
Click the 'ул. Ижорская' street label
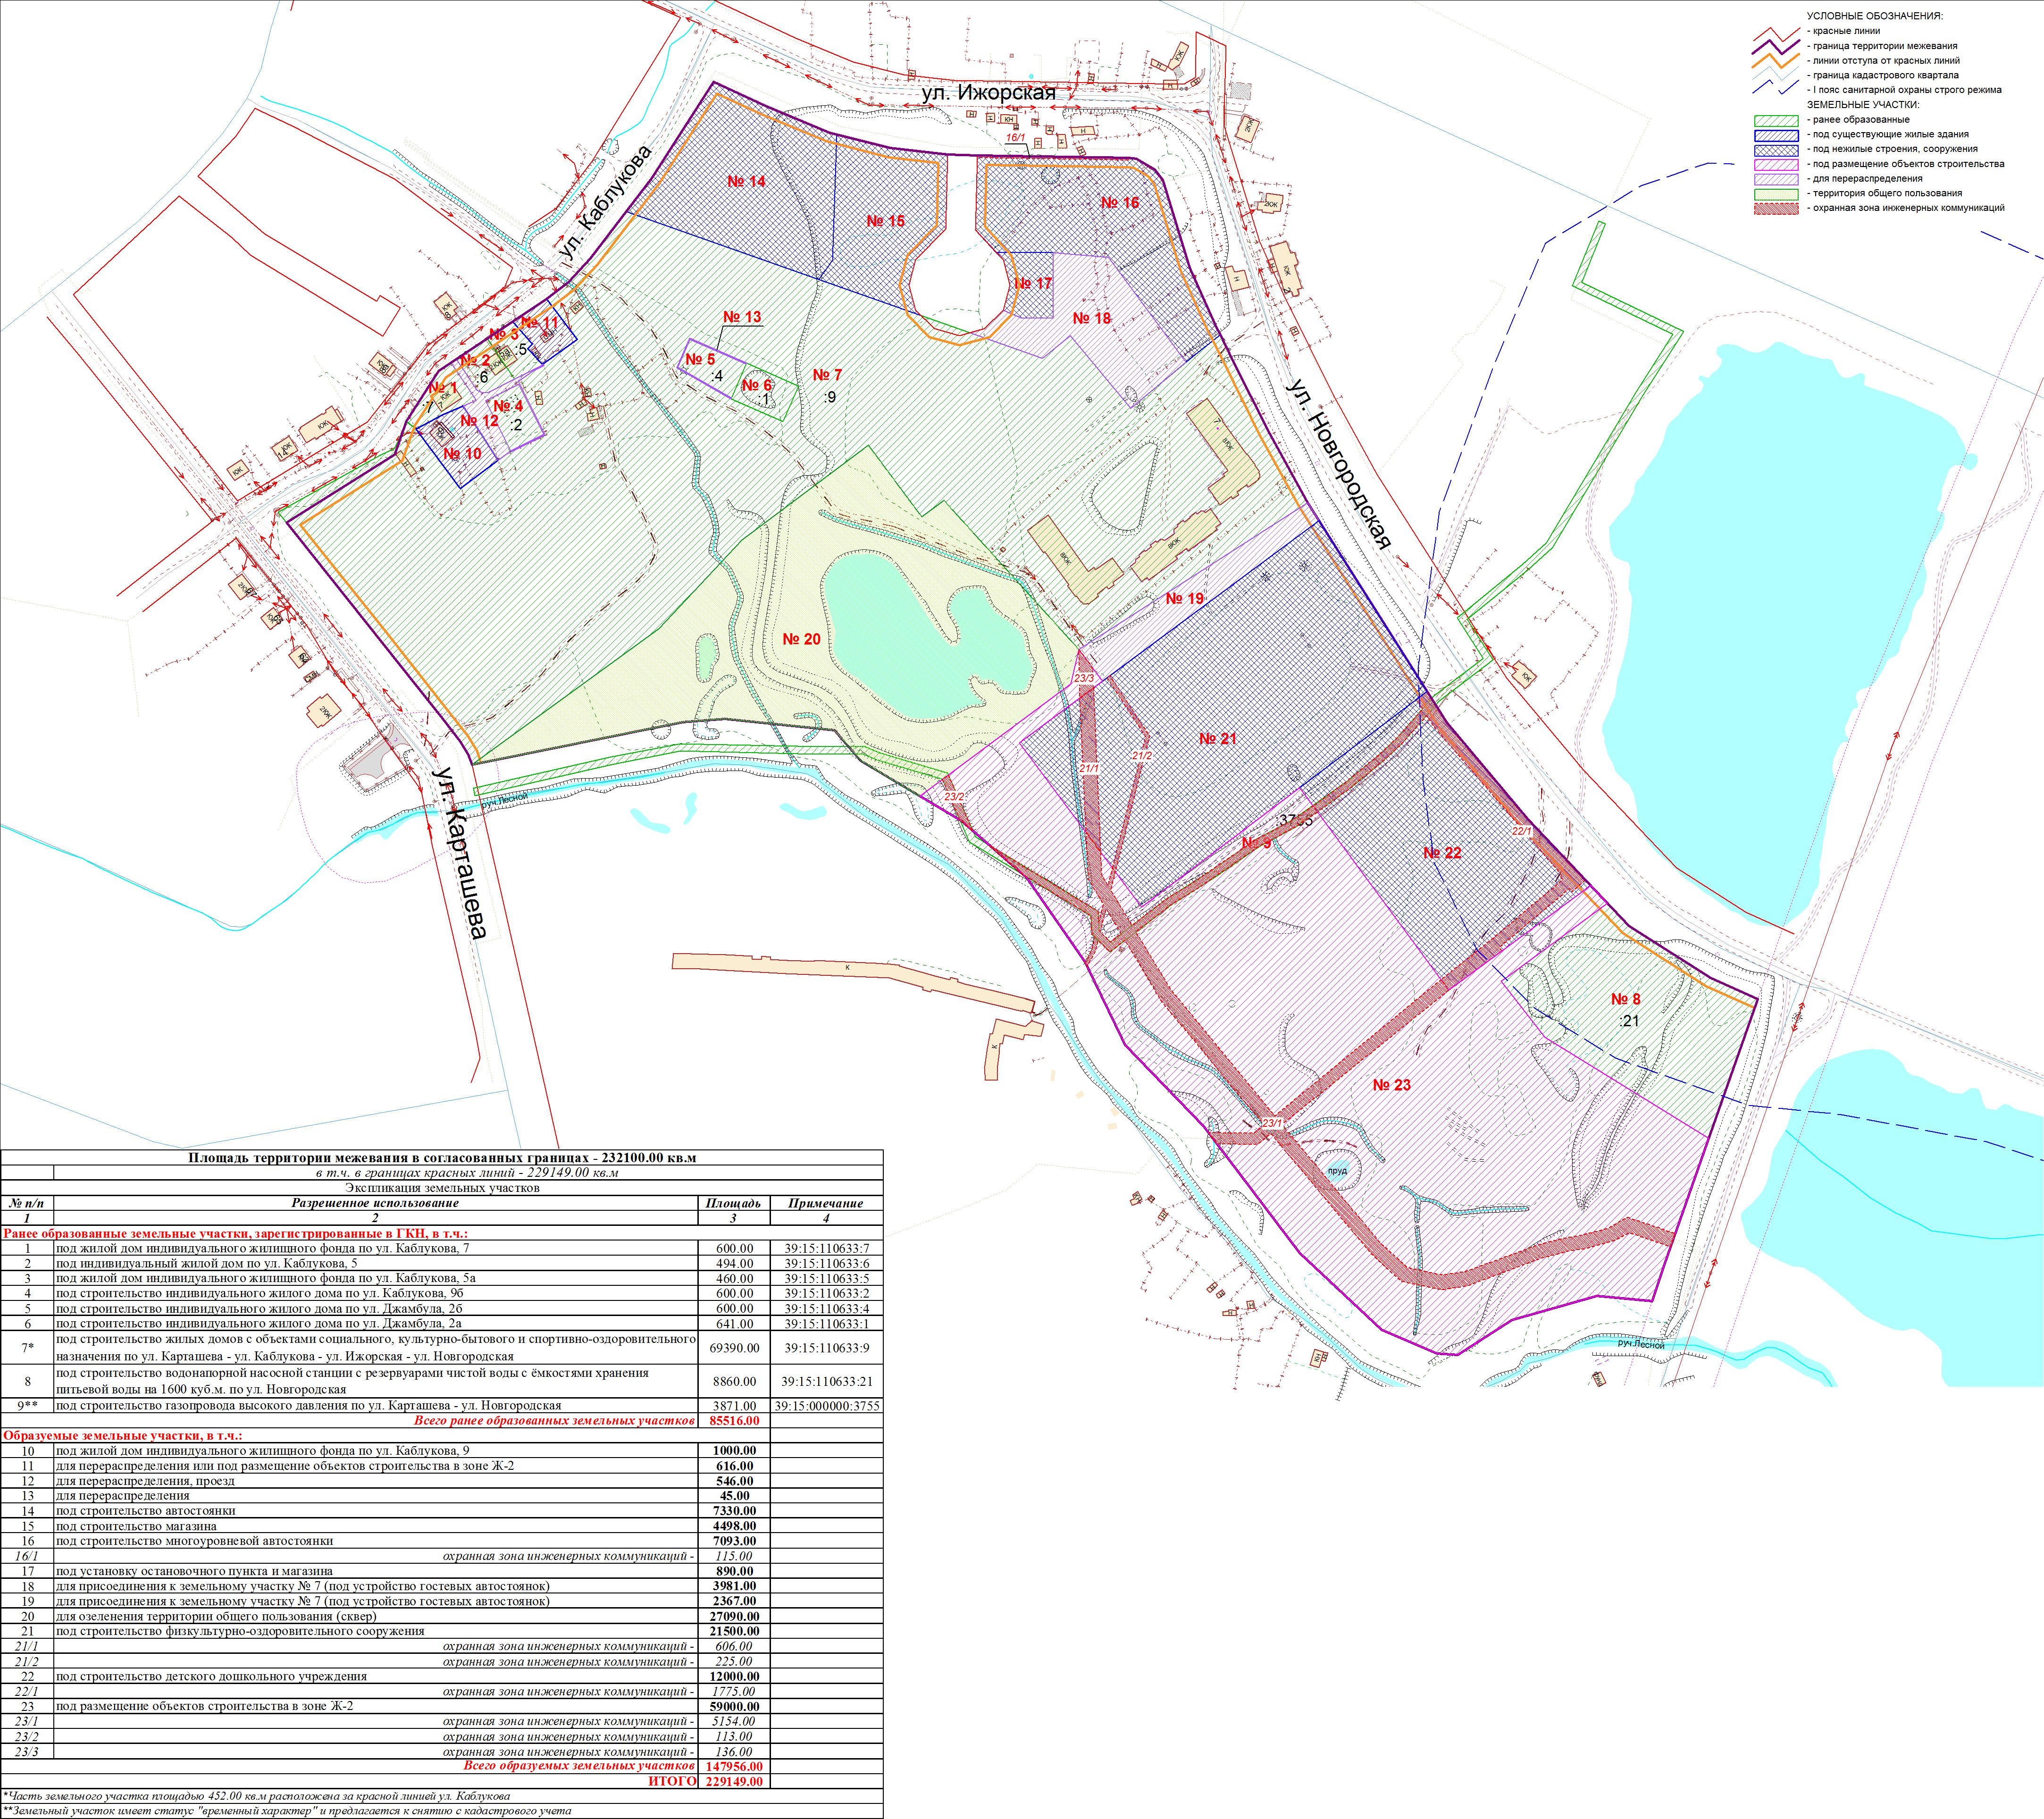(x=988, y=94)
